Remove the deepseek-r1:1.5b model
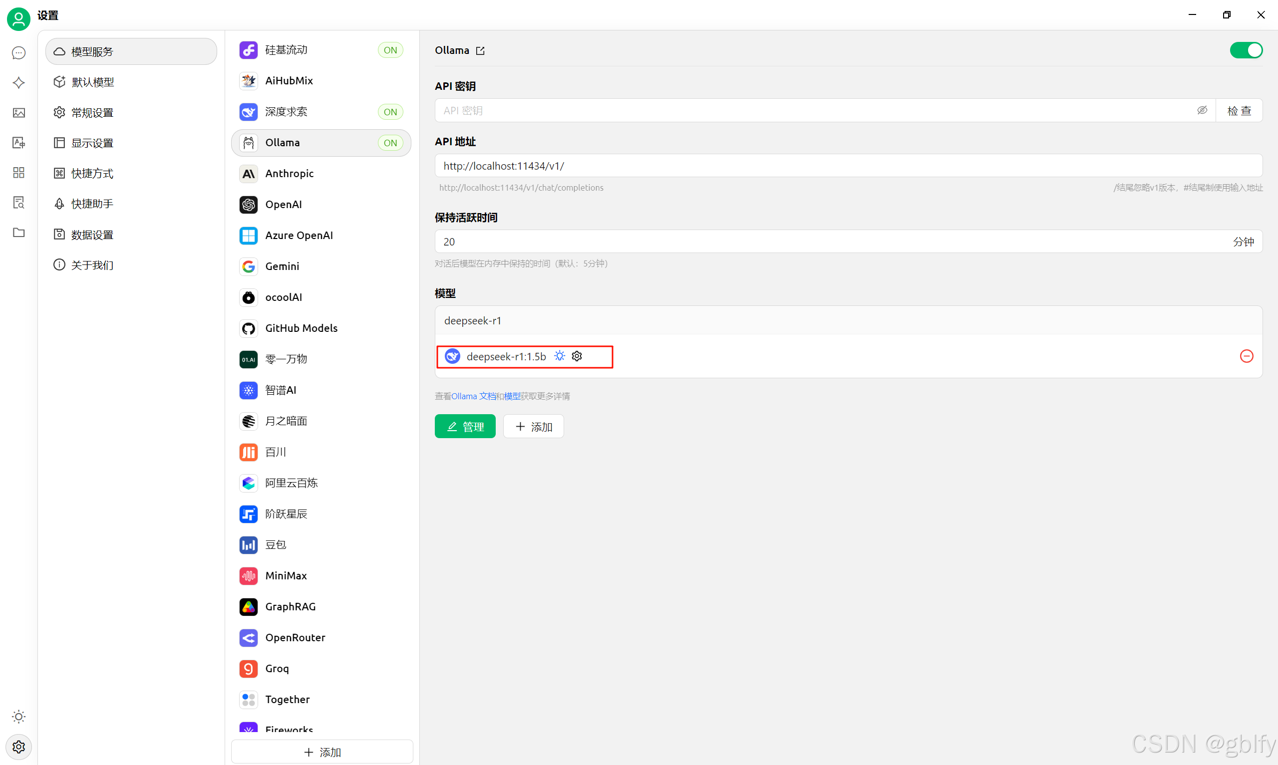Viewport: 1278px width, 765px height. click(1246, 356)
